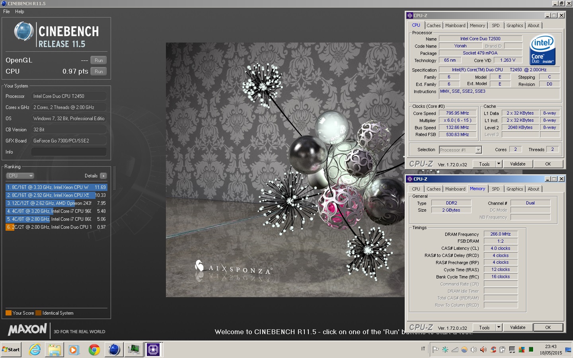Open Graphics tab in lower CPU-Z window
The width and height of the screenshot is (573, 358).
click(515, 189)
